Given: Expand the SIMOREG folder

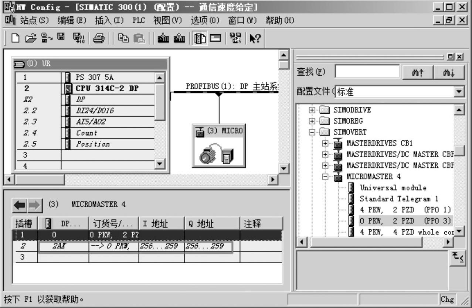Looking at the screenshot, I should tap(312, 121).
